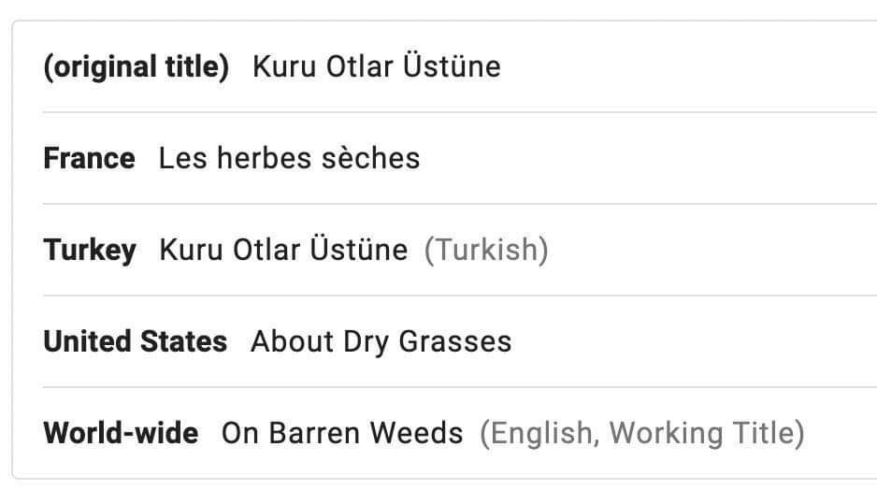Click the United States country label

135,341
